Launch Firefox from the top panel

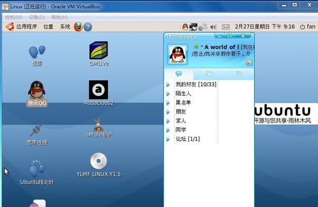coord(78,26)
